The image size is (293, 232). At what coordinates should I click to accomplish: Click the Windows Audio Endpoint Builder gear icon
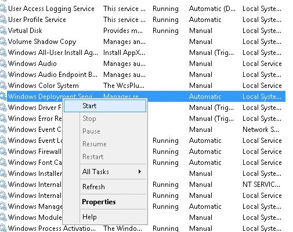[x=3, y=75]
